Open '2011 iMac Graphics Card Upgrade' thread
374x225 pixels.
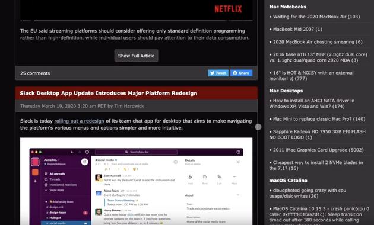[x=318, y=150]
